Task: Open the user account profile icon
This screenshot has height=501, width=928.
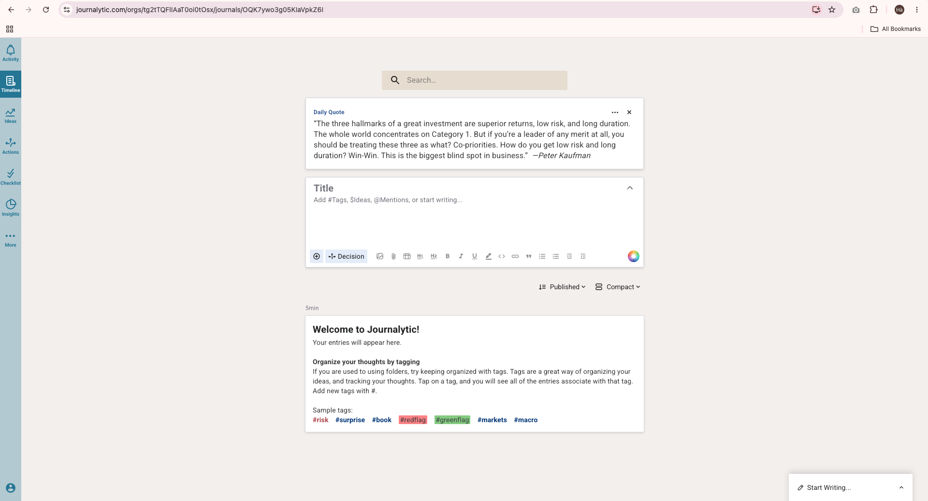Action: 11,488
